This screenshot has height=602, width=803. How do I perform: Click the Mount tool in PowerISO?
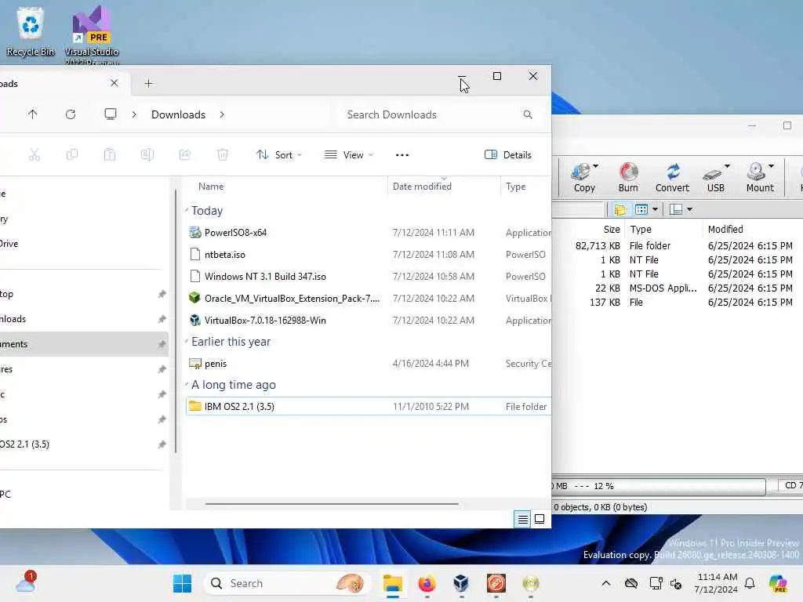tap(759, 177)
